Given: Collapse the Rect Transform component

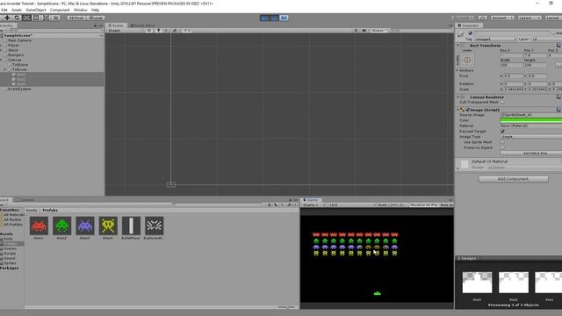Looking at the screenshot, I should [458, 46].
